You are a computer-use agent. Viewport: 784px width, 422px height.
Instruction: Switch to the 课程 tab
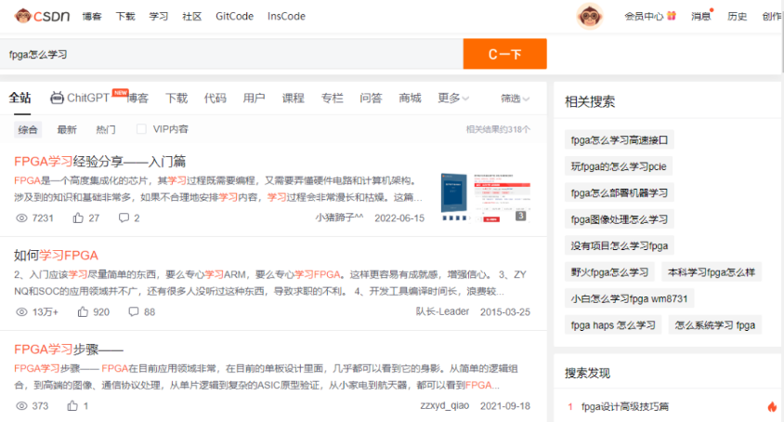coord(293,99)
